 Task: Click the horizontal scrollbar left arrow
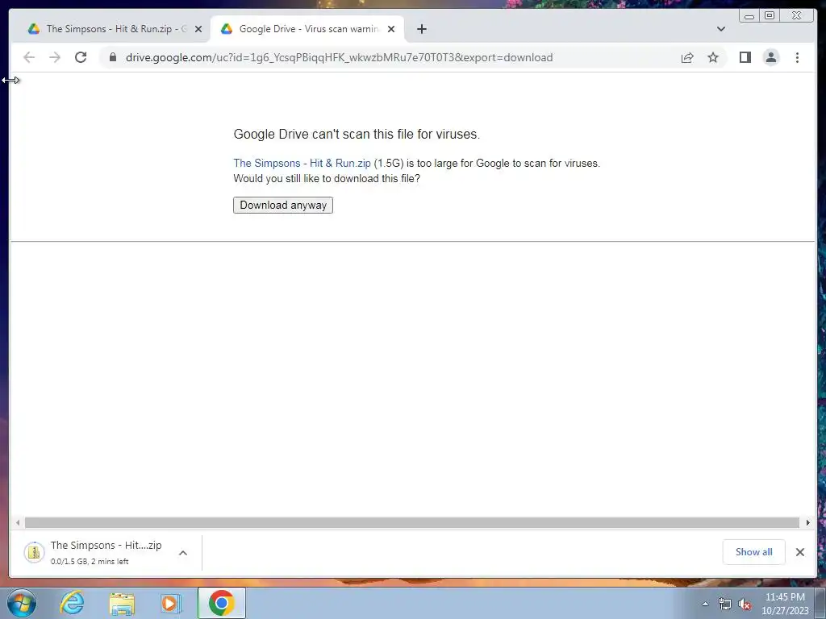coord(18,522)
